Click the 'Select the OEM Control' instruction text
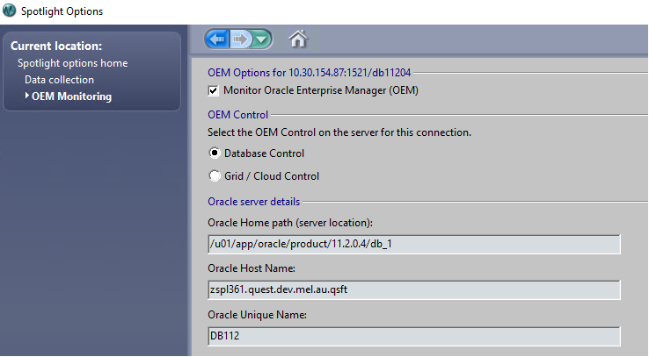This screenshot has height=357, width=649. 339,132
